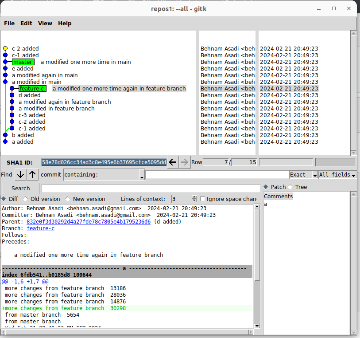
Task: Click the Search button
Action: (21, 189)
